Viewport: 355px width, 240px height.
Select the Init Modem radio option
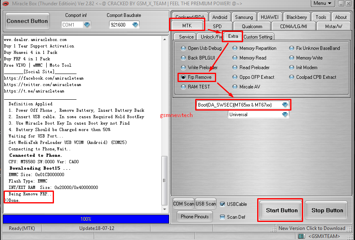[291, 68]
